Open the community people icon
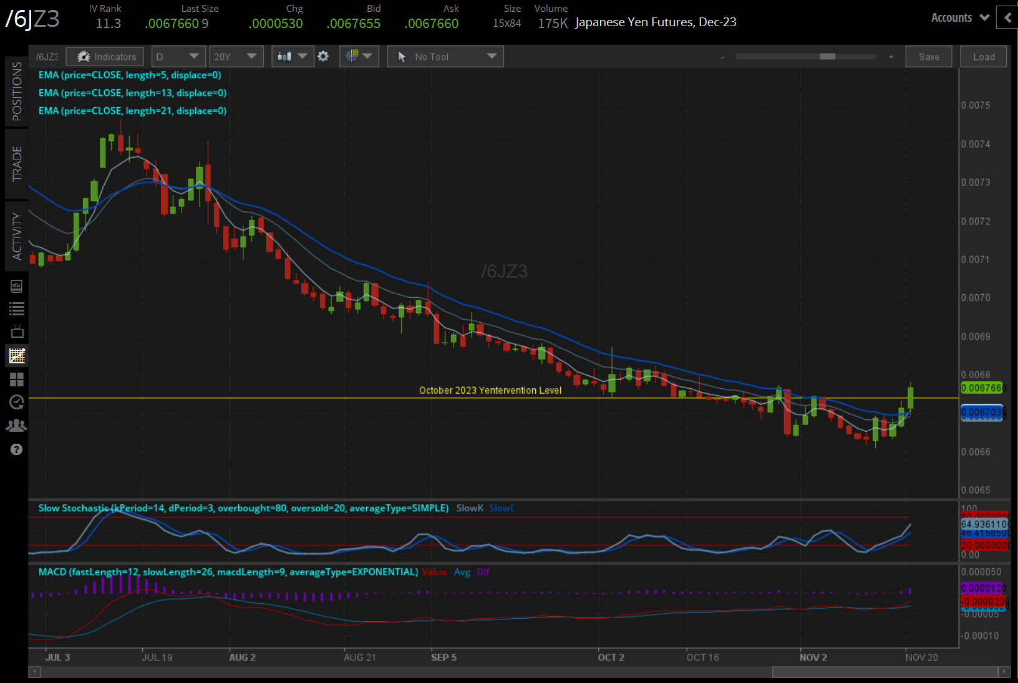The height and width of the screenshot is (683, 1018). click(x=16, y=426)
